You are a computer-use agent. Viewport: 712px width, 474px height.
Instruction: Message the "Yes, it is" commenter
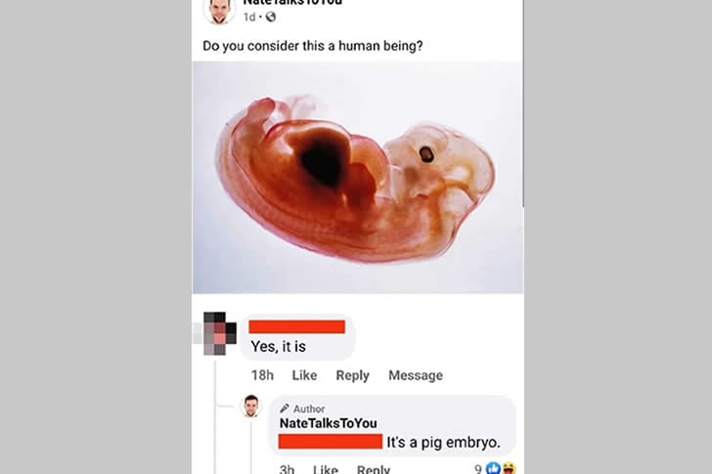coord(416,375)
